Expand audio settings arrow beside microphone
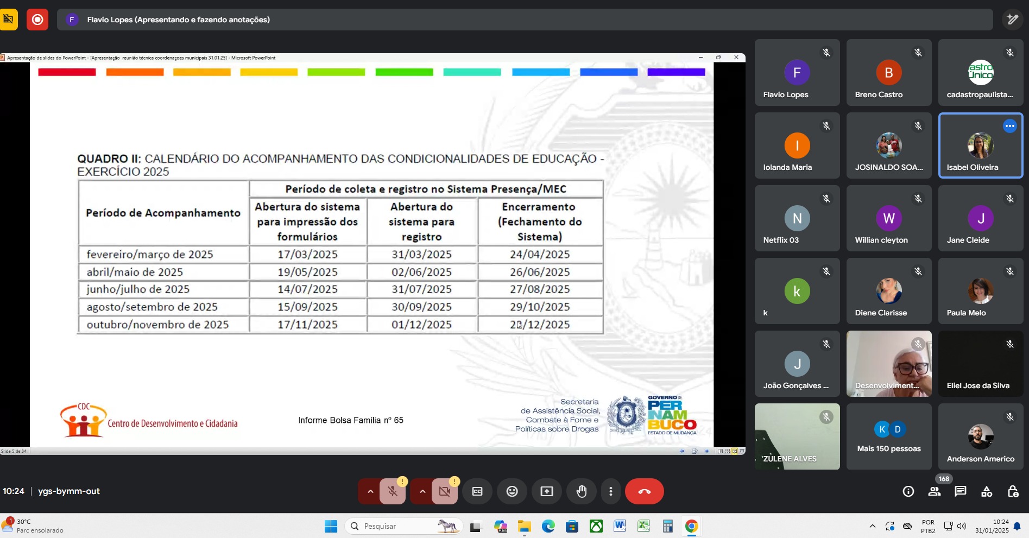This screenshot has width=1029, height=538. (x=370, y=491)
